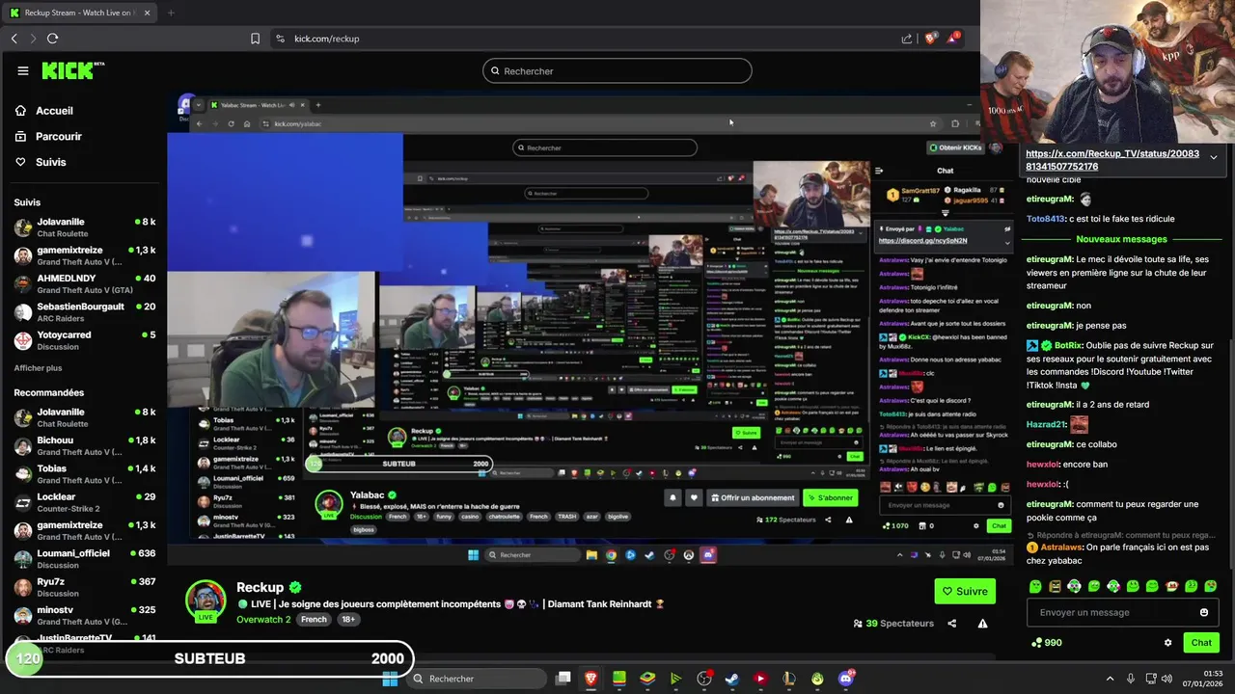Open site settings icon in address bar
Image resolution: width=1235 pixels, height=694 pixels.
pos(280,39)
